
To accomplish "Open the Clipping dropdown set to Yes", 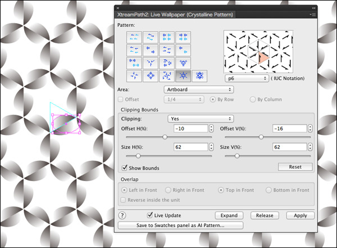I will click(200, 119).
